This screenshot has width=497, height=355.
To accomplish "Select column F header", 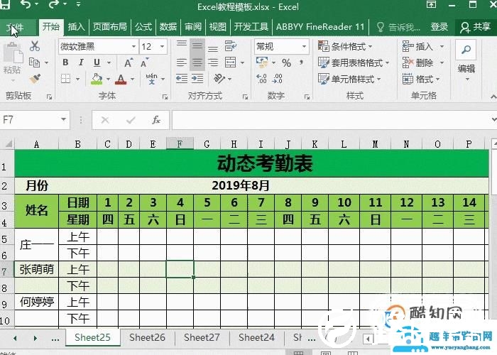I will coord(180,144).
